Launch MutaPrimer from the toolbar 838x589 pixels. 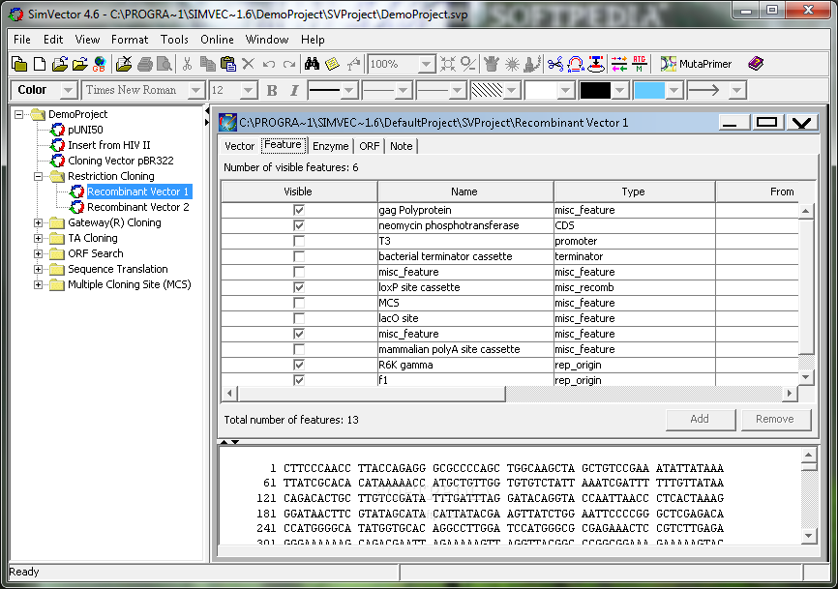(696, 64)
